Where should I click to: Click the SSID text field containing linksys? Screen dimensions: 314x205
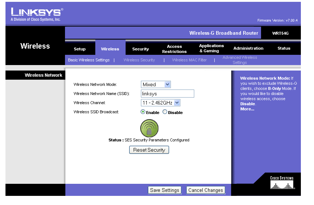point(168,94)
